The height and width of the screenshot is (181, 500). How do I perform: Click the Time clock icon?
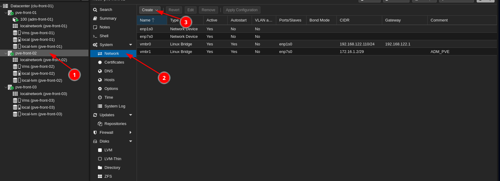coord(100,97)
